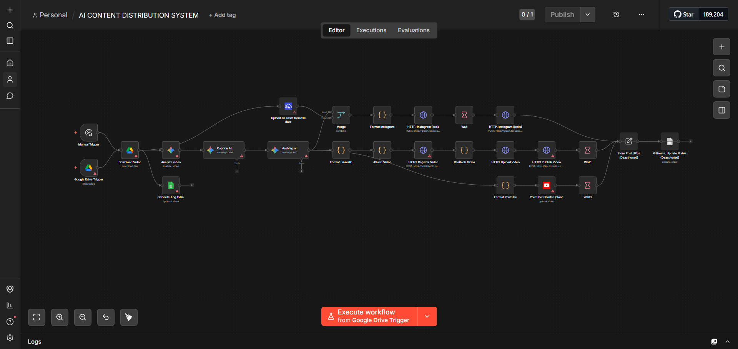This screenshot has width=738, height=349.
Task: Click the Add tag link
Action: pyautogui.click(x=223, y=15)
